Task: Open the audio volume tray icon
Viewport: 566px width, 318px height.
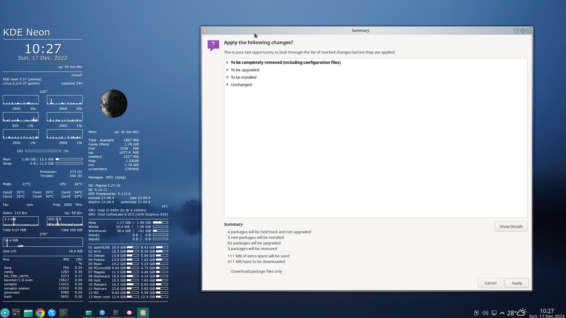Action: (x=485, y=313)
